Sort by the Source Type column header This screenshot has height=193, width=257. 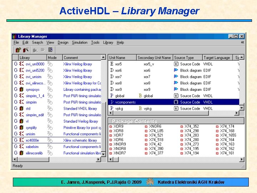(x=188, y=58)
